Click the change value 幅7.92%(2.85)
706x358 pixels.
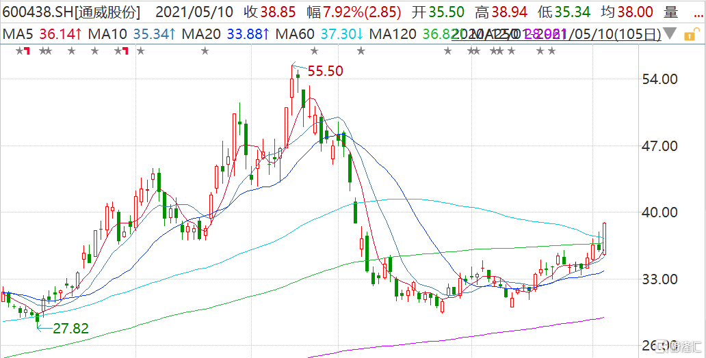pyautogui.click(x=353, y=12)
